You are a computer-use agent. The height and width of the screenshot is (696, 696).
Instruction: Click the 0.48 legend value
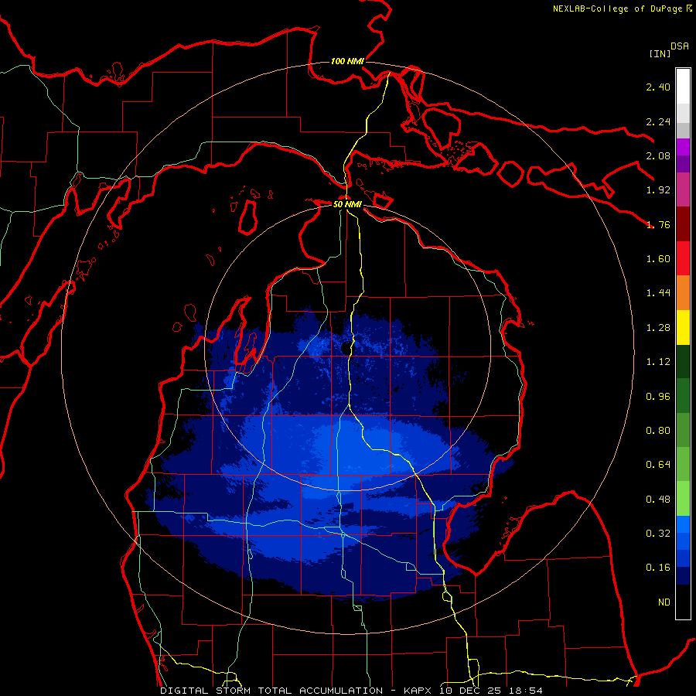pos(658,500)
